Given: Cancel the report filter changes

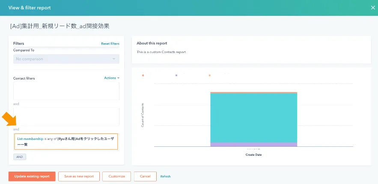Looking at the screenshot, I should click(145, 176).
